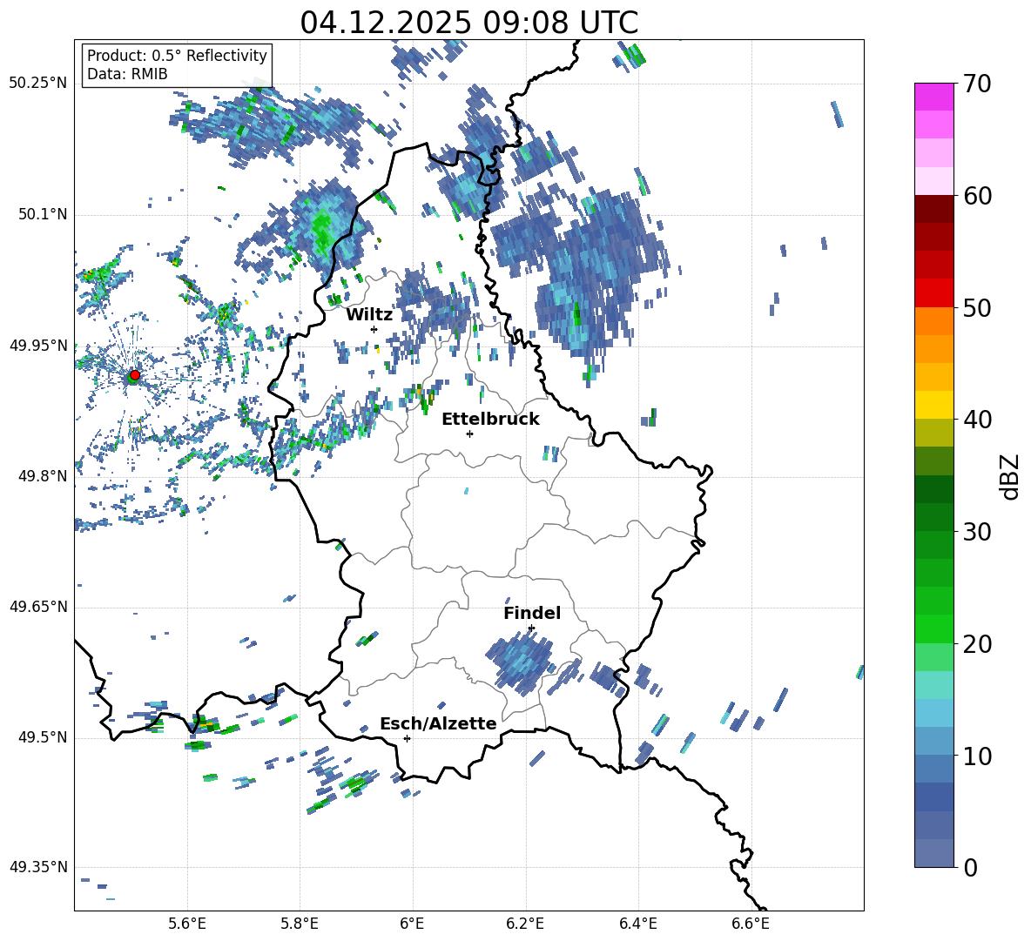Viewport: 1031px width, 941px height.
Task: Click the 20 tick on colorbar
Action: (x=977, y=643)
